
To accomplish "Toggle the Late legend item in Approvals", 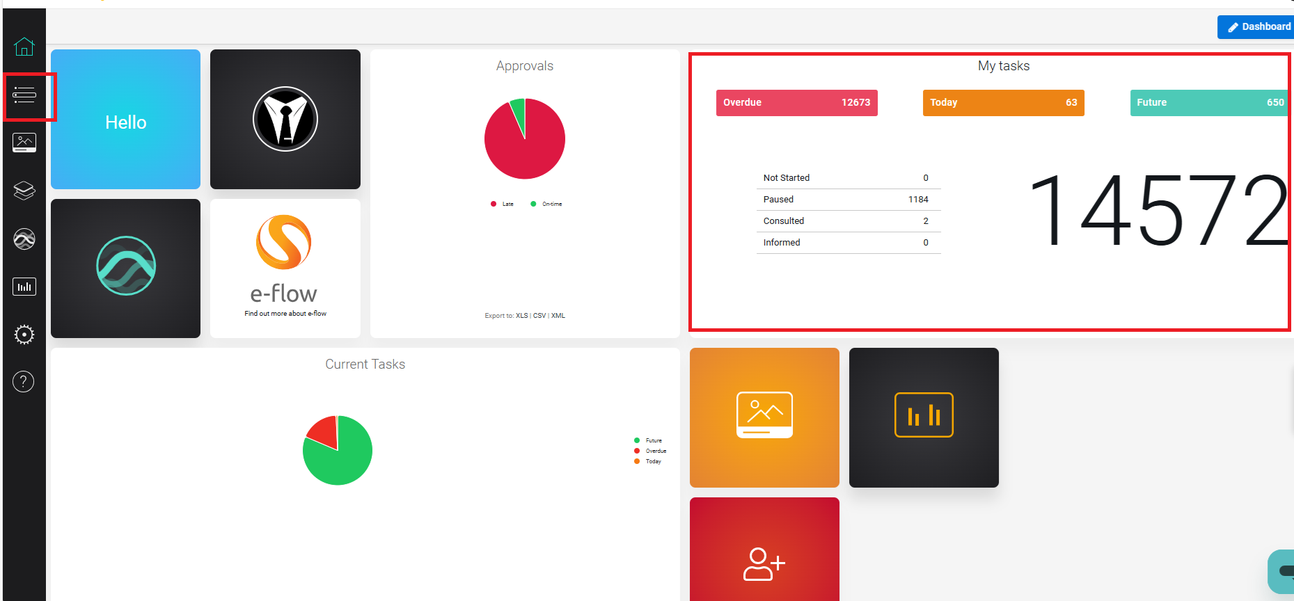I will [x=503, y=205].
